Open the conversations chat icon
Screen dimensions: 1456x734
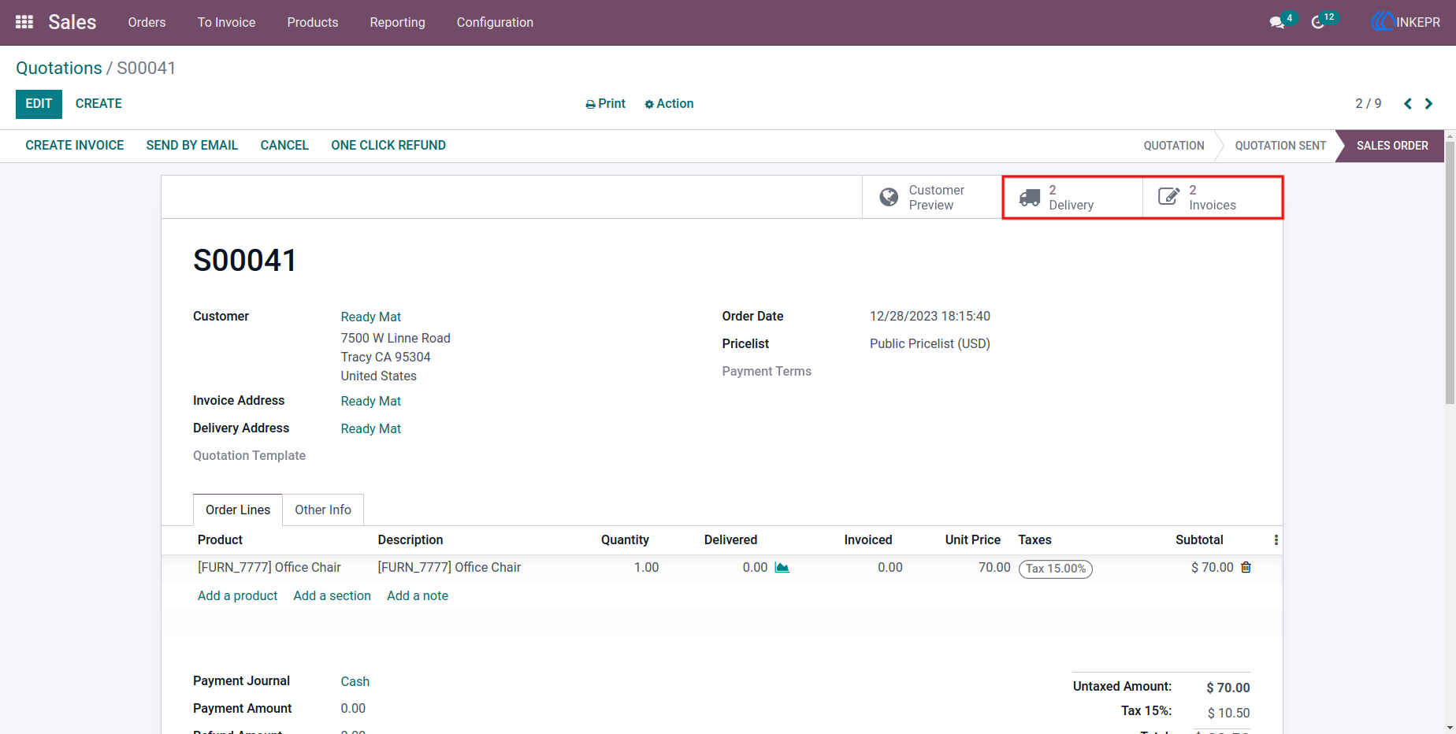(1277, 22)
